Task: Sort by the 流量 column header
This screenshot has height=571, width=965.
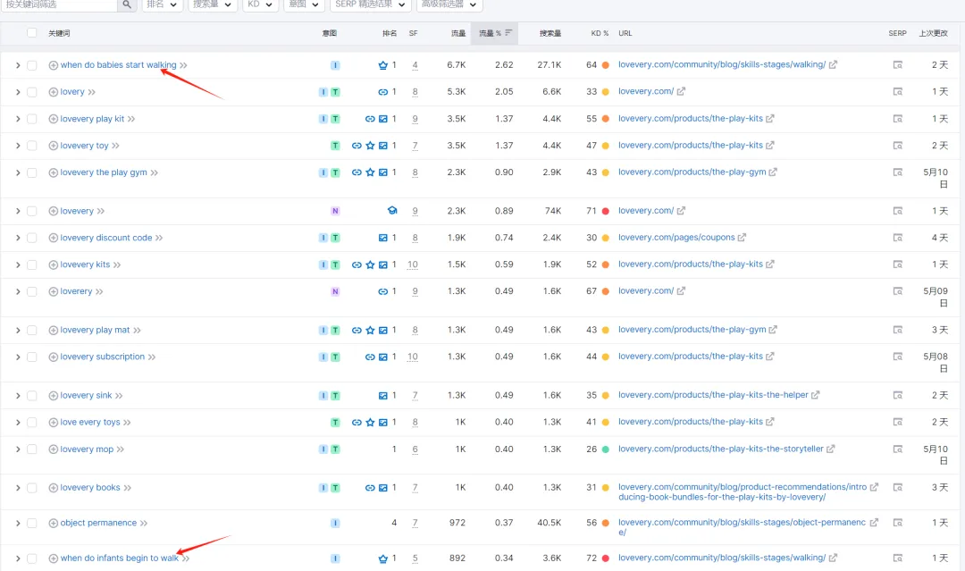Action: point(457,33)
